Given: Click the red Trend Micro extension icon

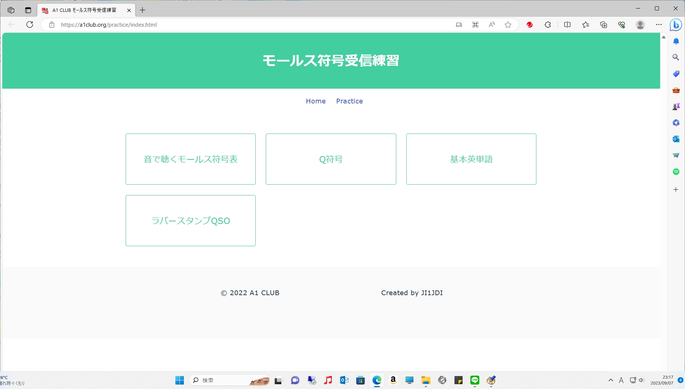Looking at the screenshot, I should [530, 24].
